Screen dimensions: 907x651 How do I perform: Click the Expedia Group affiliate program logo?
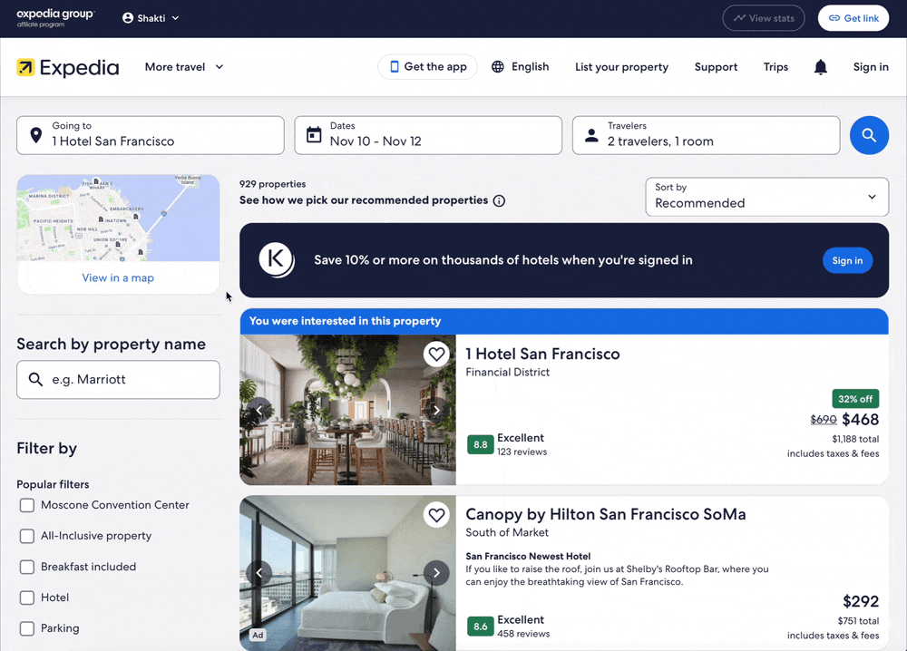[x=55, y=18]
